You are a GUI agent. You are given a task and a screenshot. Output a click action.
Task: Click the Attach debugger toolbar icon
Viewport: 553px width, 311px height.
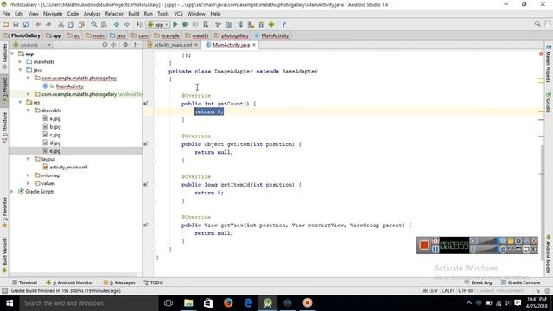(x=206, y=24)
